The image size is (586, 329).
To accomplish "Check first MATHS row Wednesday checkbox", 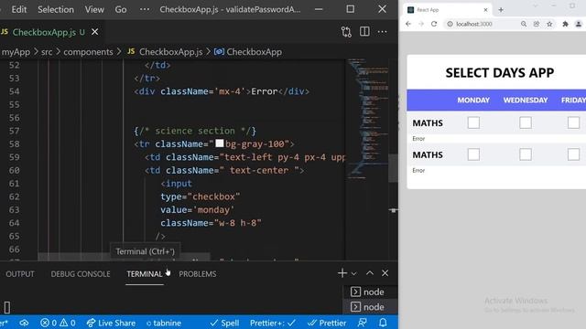I will pos(526,122).
